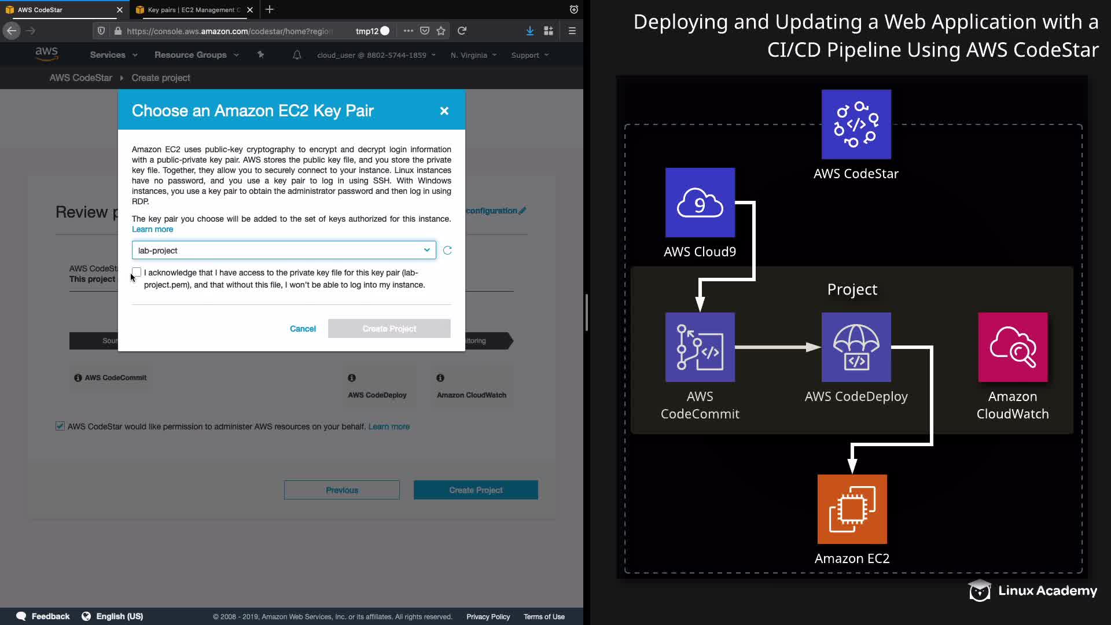Open the browser hamburger menu
This screenshot has height=625, width=1111.
pos(572,31)
